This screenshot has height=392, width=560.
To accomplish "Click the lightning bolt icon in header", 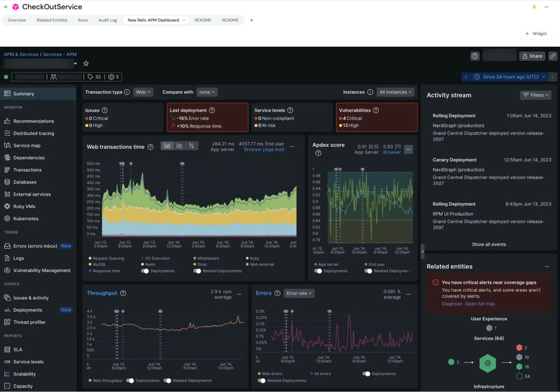I will point(534,7).
